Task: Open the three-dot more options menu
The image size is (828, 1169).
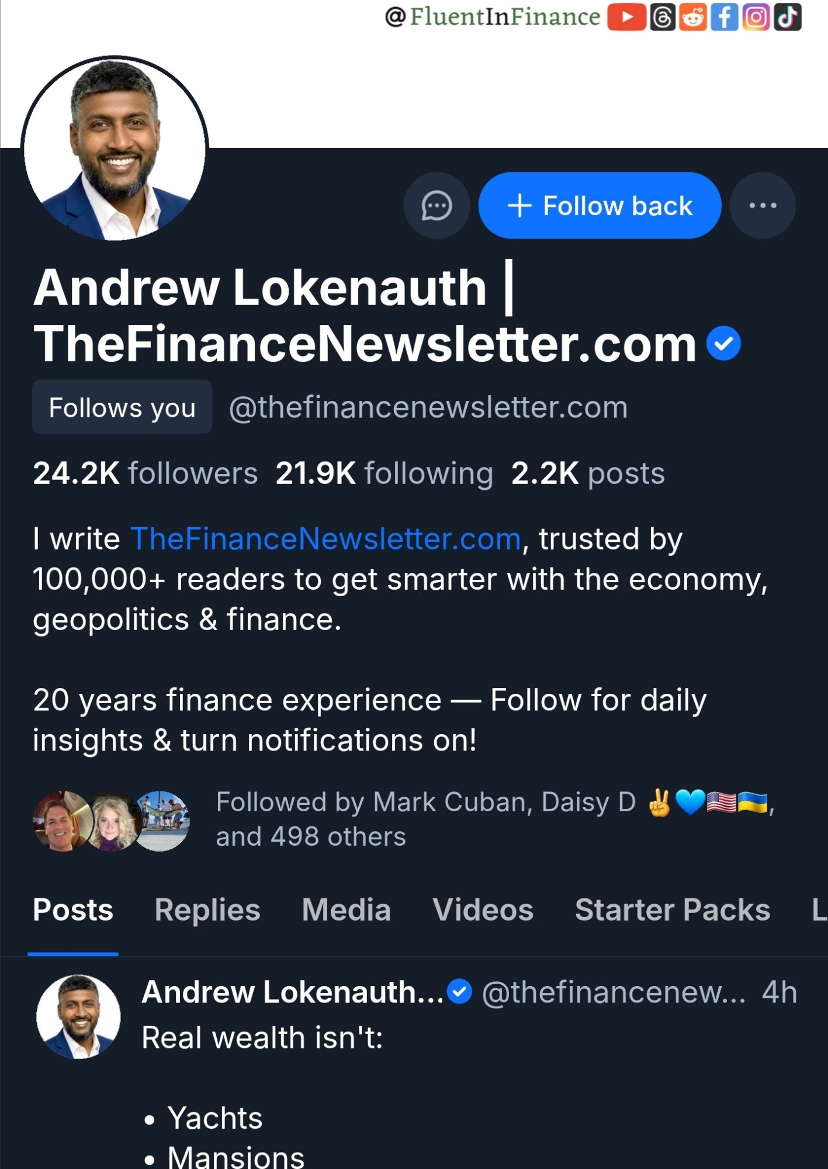Action: 763,206
